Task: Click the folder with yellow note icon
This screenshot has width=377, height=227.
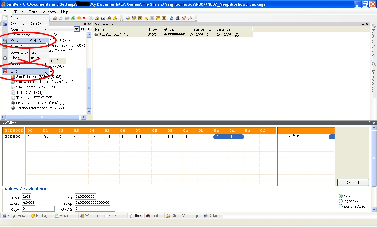Action: click(128, 18)
